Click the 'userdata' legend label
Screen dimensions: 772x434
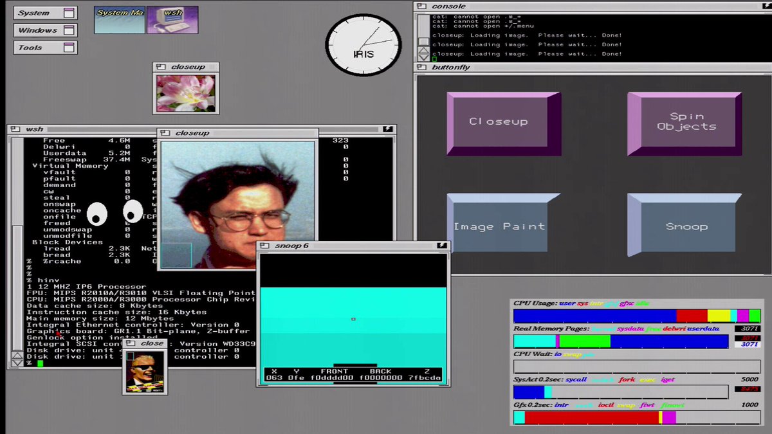tap(703, 329)
